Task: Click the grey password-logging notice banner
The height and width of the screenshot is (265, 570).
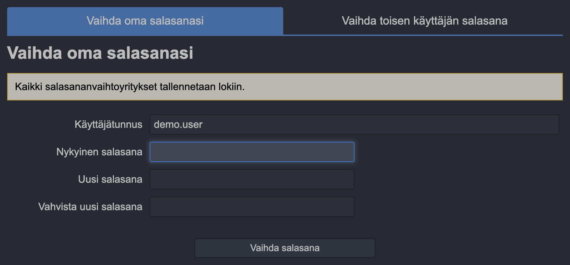Action: 392,87
